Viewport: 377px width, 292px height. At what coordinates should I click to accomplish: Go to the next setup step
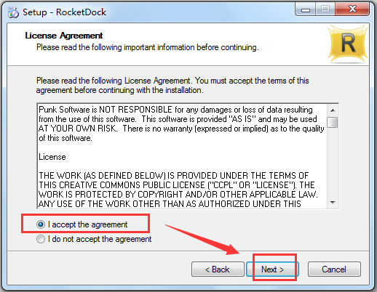pyautogui.click(x=272, y=269)
